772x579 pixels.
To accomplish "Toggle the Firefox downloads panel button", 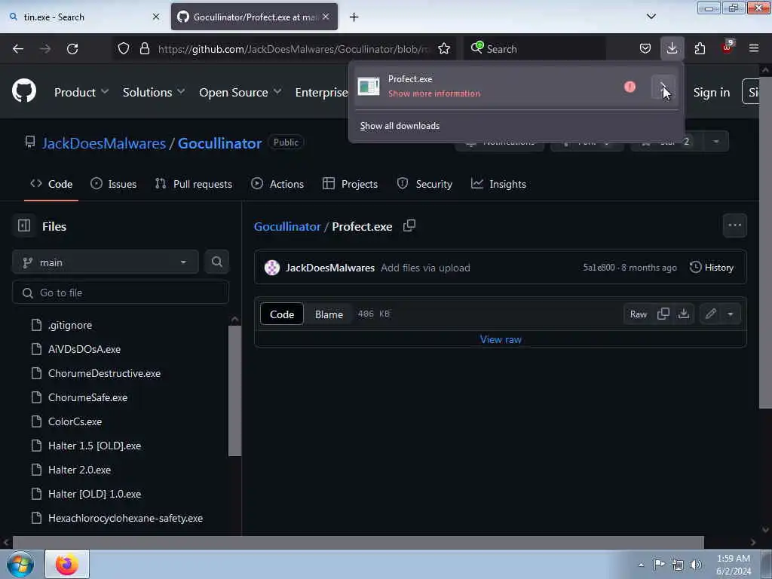I will click(672, 49).
